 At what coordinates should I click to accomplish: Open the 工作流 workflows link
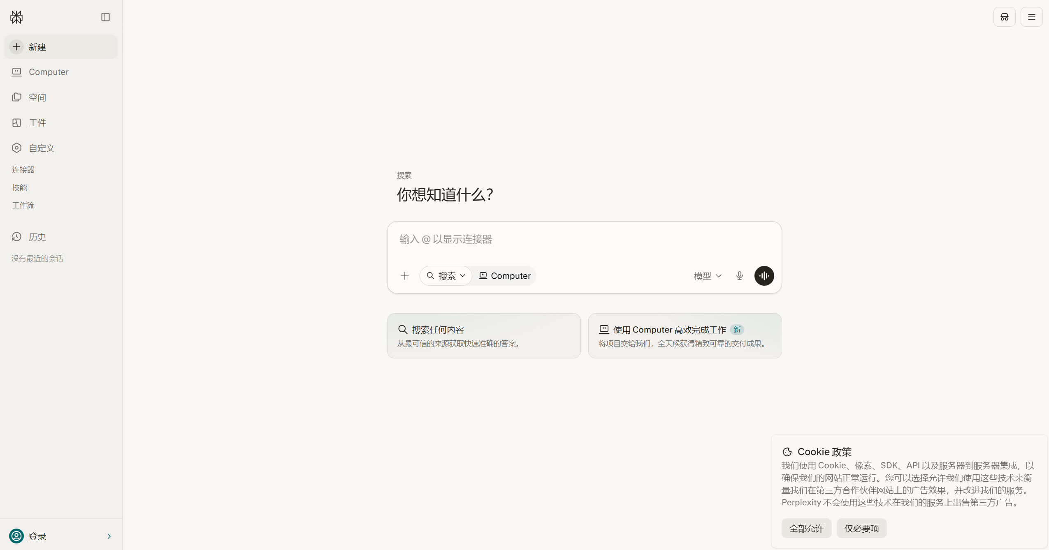pos(23,206)
